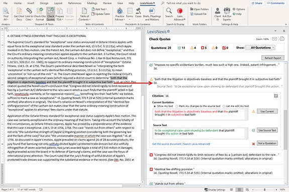Open Cases gavel icon

click(138, 13)
